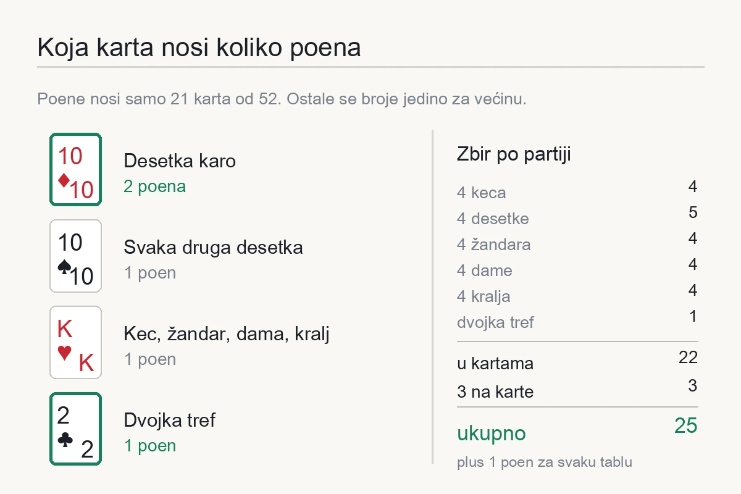Click 'Svaka druga desetka' label
Screen dimensions: 741x494
click(213, 248)
